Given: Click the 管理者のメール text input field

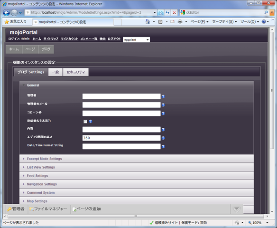Looking at the screenshot, I should coord(121,104).
